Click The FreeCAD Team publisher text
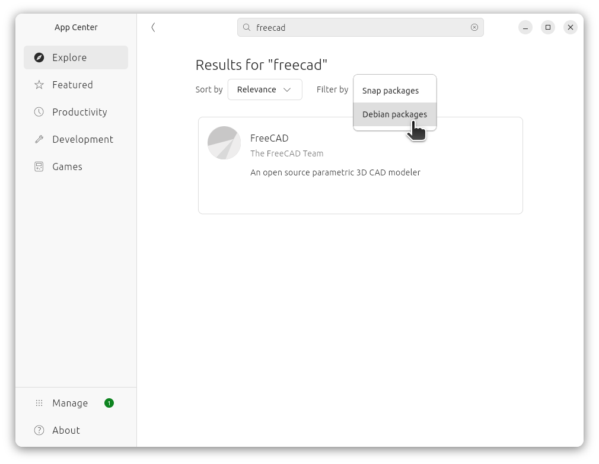The width and height of the screenshot is (599, 464). click(287, 153)
